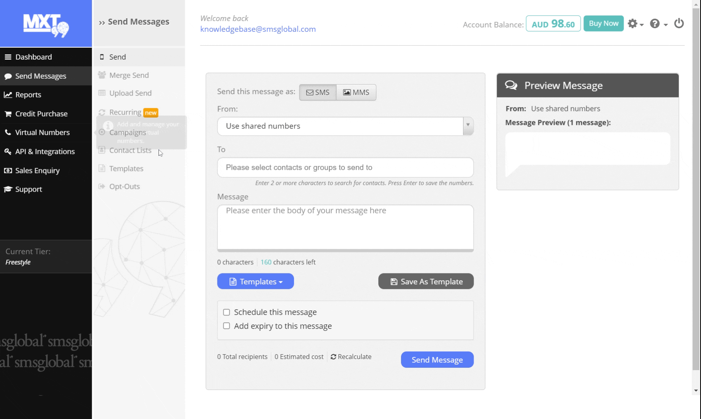Open the Templates dropdown button
The width and height of the screenshot is (701, 419).
coord(255,281)
